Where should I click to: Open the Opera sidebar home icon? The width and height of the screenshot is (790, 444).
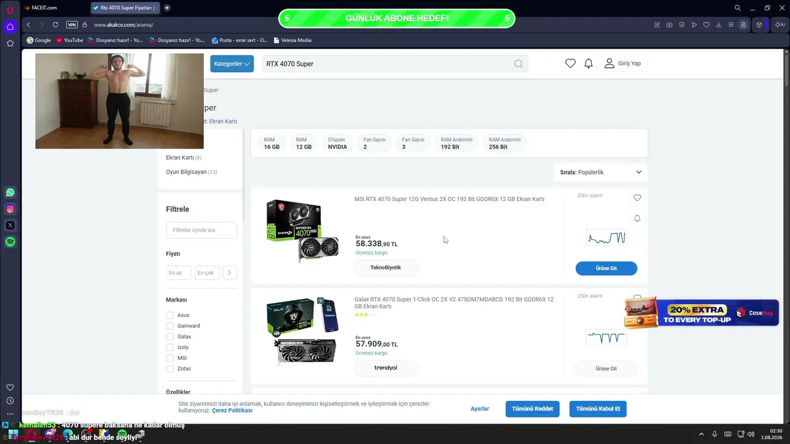pos(10,27)
